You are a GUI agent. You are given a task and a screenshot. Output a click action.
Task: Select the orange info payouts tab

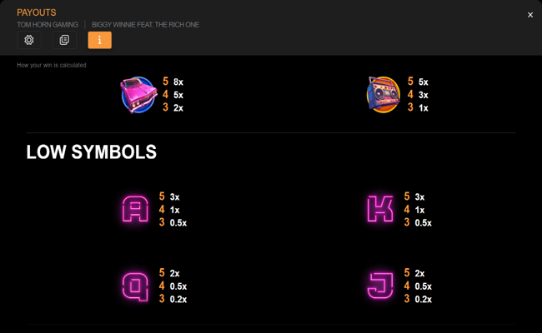pyautogui.click(x=99, y=40)
